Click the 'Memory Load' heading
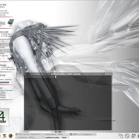 point(4,32)
